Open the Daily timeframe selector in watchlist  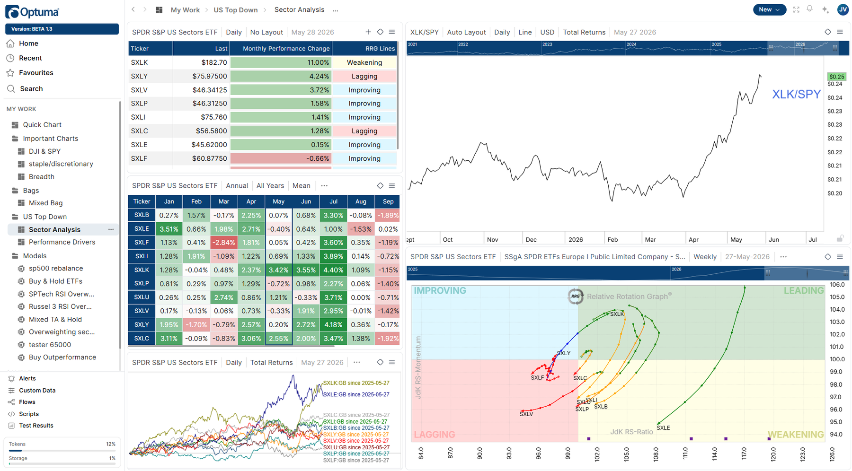pyautogui.click(x=234, y=32)
